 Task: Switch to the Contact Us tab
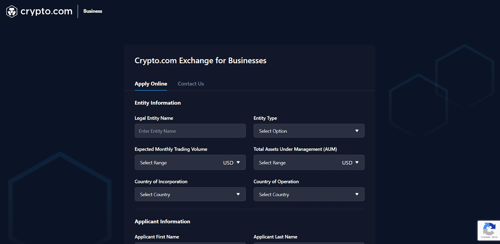pos(191,84)
